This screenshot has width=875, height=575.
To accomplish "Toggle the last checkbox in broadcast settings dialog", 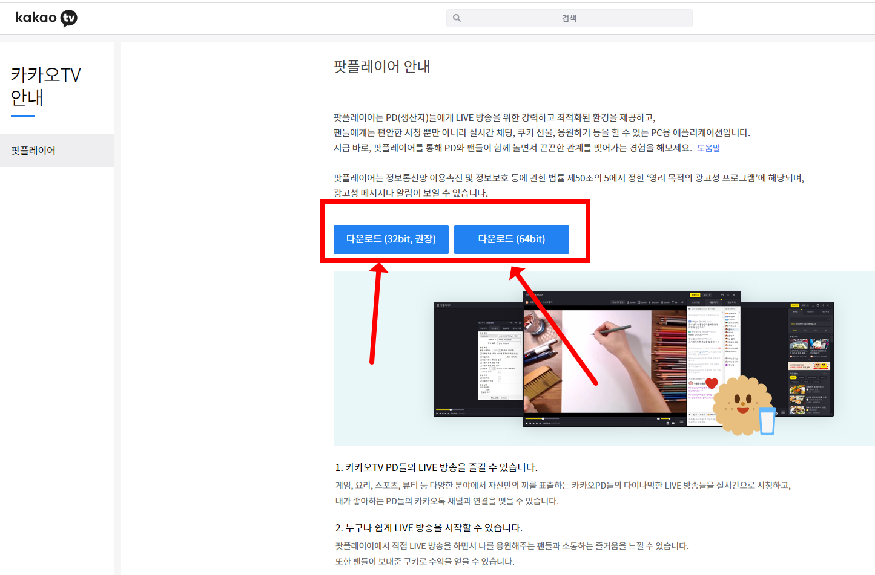I will 480,381.
